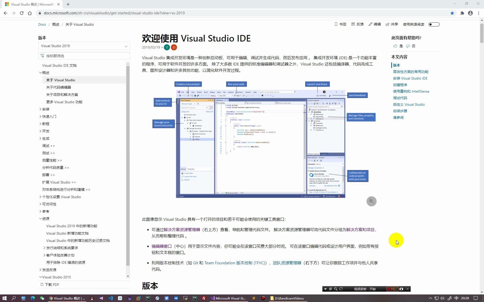Follow the 解决方案资源管理器 link in the text

[181, 230]
